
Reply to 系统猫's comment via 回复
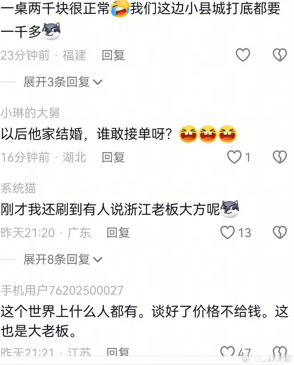click(x=118, y=233)
